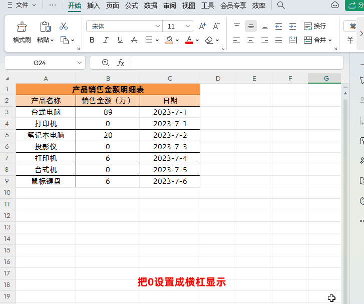Select column G header

[x=324, y=78]
